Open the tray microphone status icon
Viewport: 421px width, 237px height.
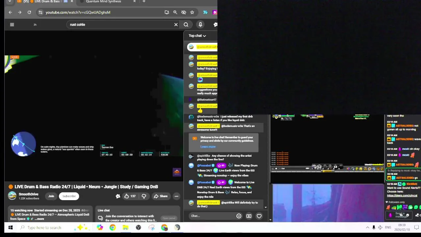374,227
